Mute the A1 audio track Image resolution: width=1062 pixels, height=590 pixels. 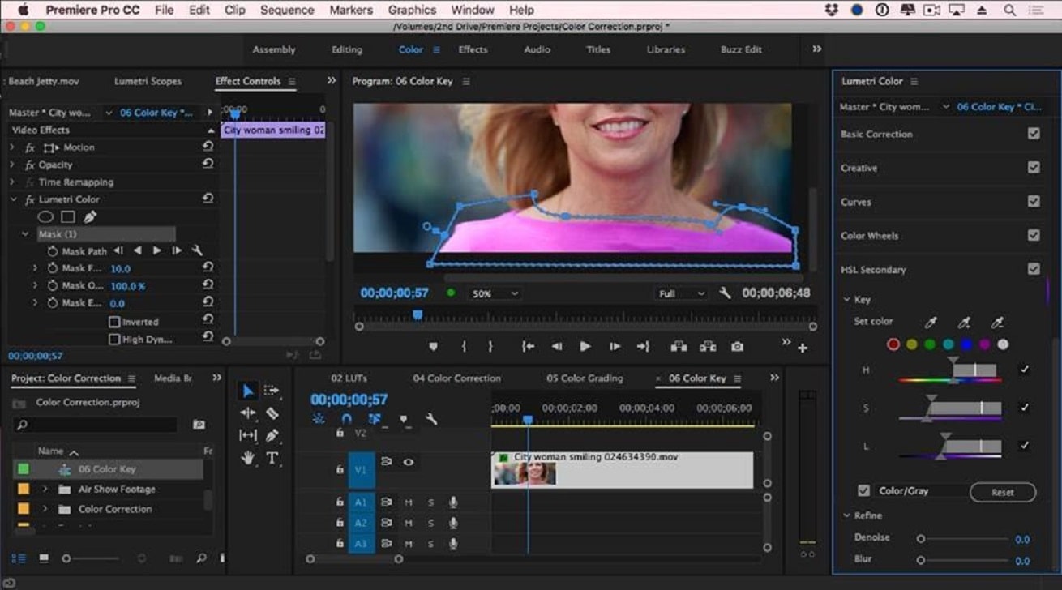click(x=409, y=502)
